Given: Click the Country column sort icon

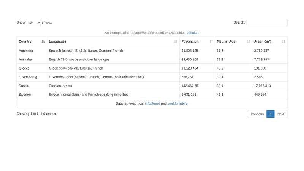Looking at the screenshot, I should 43,41.
